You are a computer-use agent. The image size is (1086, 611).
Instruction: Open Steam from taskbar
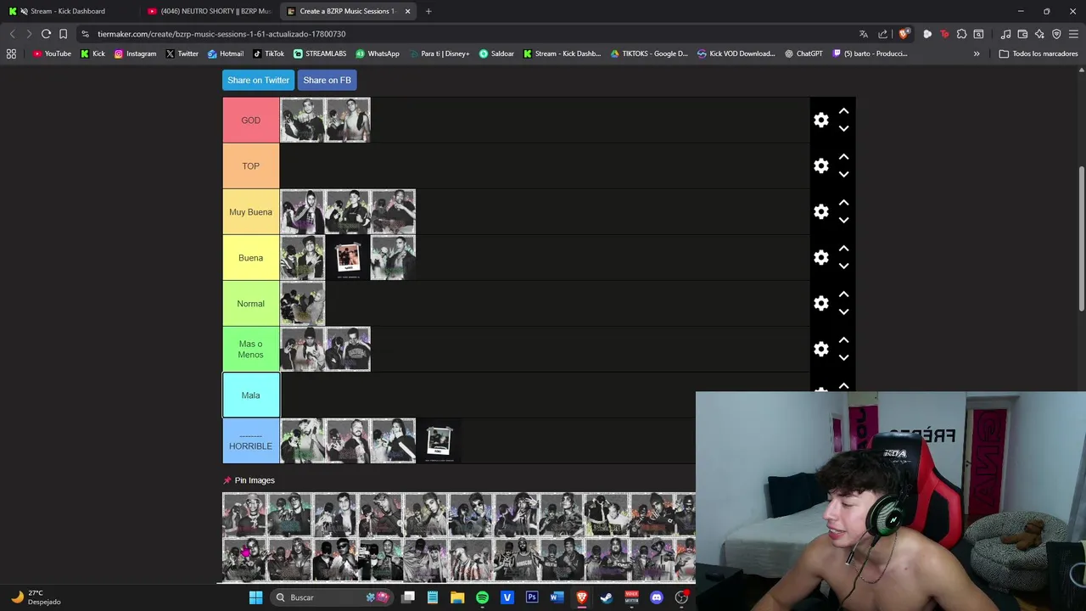pos(607,597)
